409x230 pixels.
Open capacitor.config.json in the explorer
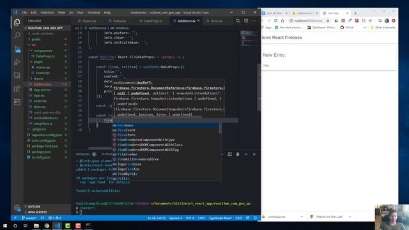47,135
